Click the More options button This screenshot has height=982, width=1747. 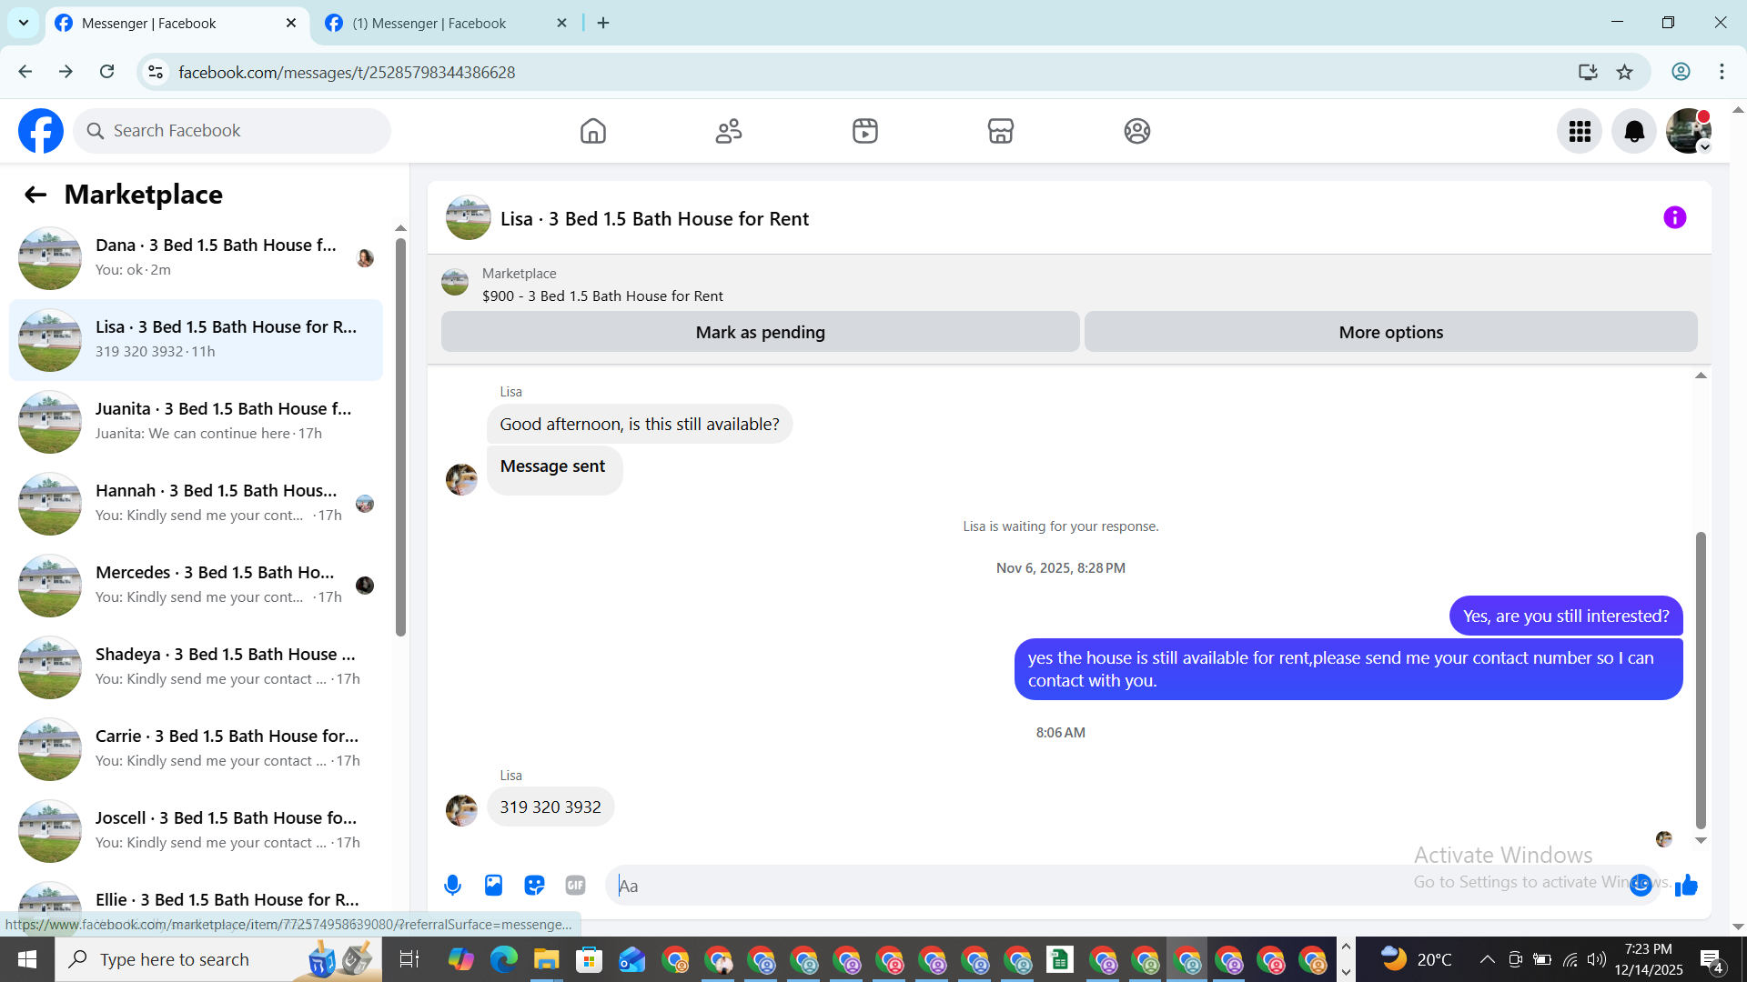[1390, 332]
